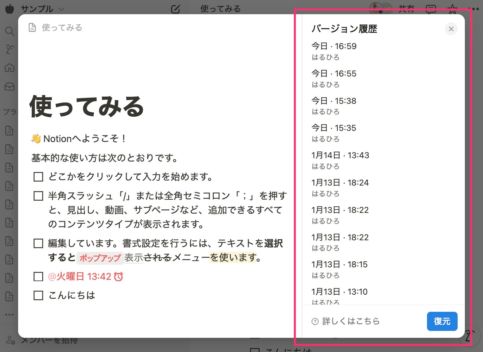Open Notion AI from the sidebar
This screenshot has height=352, width=483.
coord(10,49)
